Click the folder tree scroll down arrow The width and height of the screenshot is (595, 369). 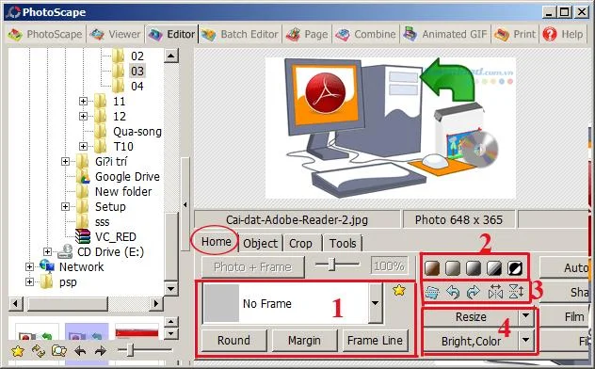(x=171, y=288)
